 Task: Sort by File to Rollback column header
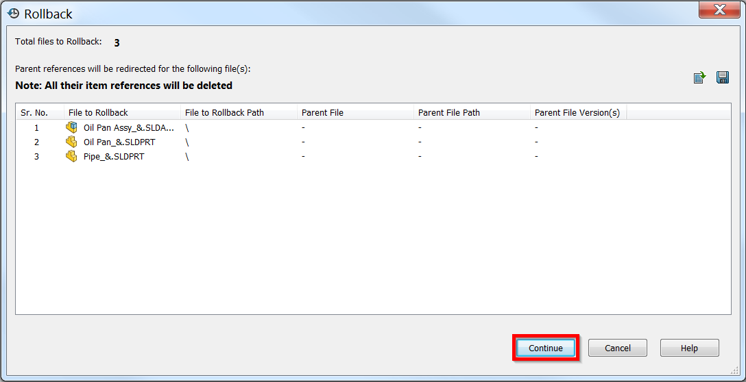pyautogui.click(x=122, y=112)
